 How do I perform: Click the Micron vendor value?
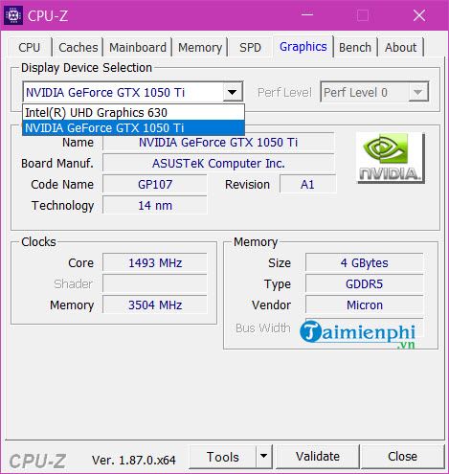pos(365,305)
